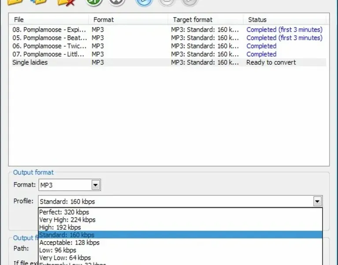Click Completed (first 3 minutes) status of file 05
Image resolution: width=338 pixels, height=265 pixels.
(x=284, y=38)
